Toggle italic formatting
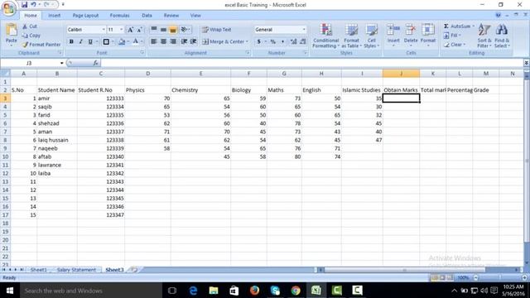 pos(81,41)
